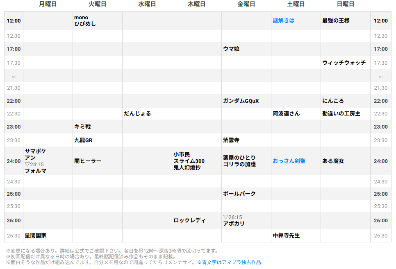Click the 水曜日 column header

point(147,4)
